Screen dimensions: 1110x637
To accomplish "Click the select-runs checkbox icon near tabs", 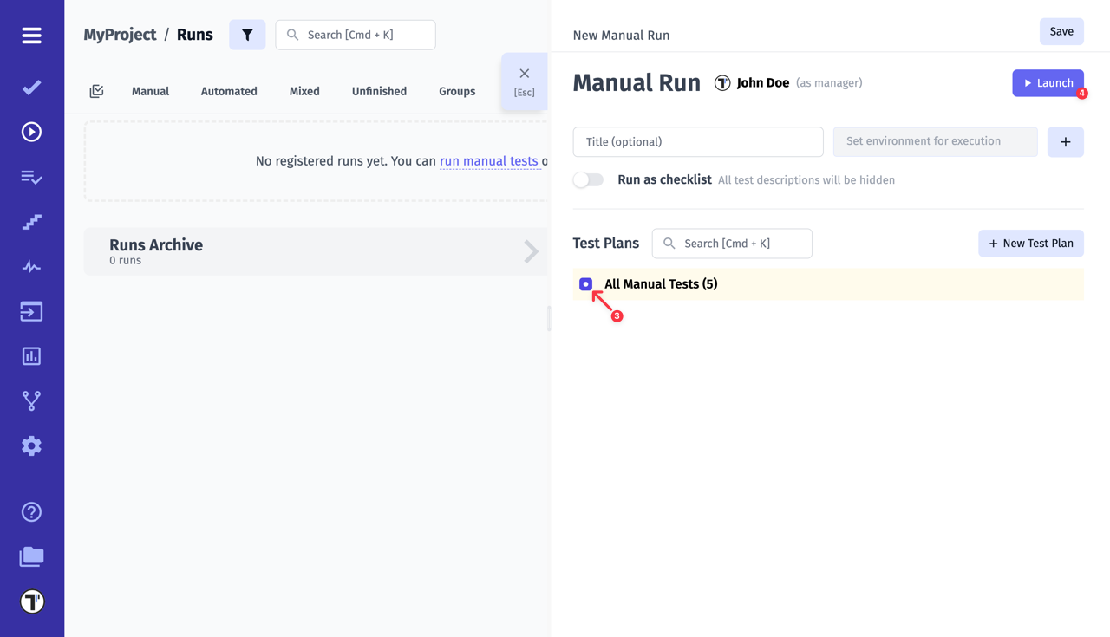I will click(x=96, y=90).
